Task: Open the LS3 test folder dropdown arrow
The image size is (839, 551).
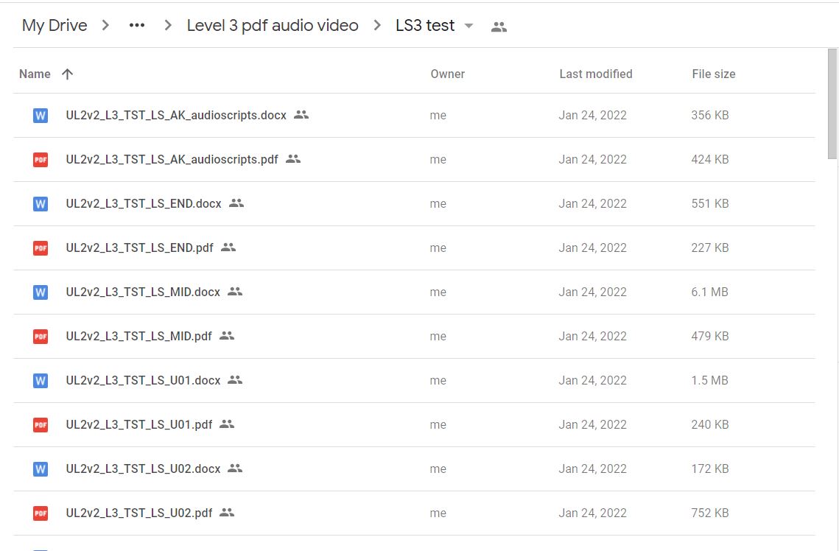Action: click(x=468, y=26)
